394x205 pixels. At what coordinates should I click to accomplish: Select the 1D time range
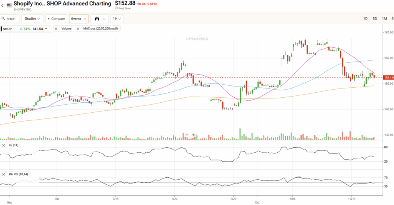[366, 18]
